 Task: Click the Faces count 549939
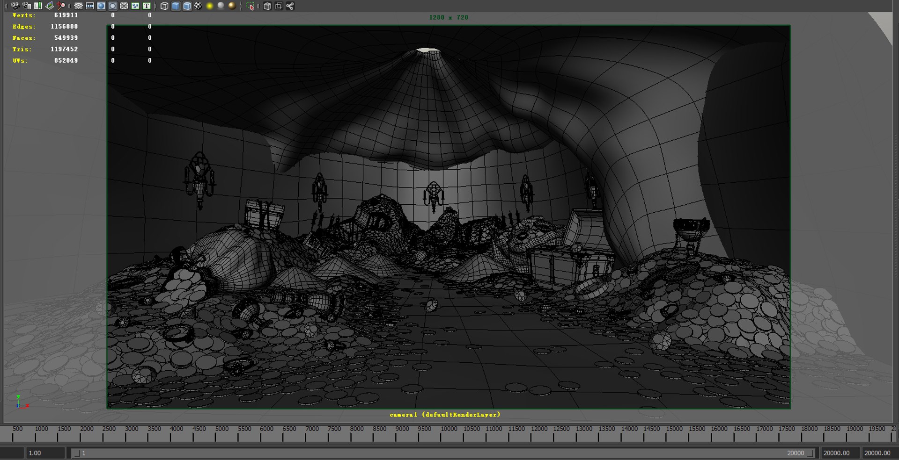point(66,38)
